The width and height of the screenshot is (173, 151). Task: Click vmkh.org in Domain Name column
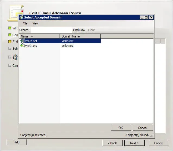click(68, 46)
